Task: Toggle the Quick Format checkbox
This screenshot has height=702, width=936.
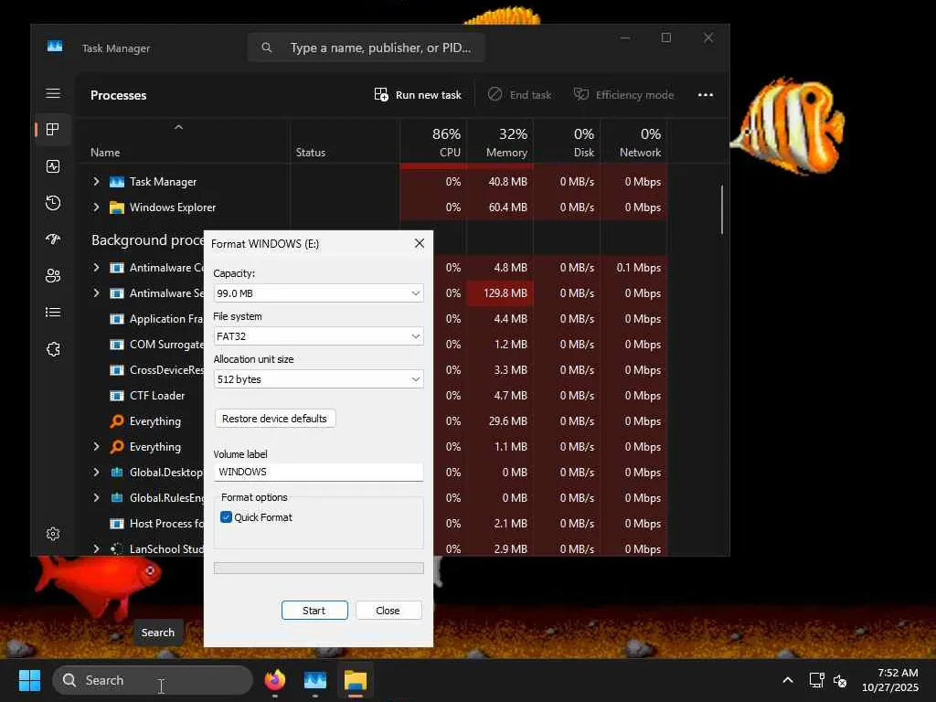Action: [x=227, y=517]
